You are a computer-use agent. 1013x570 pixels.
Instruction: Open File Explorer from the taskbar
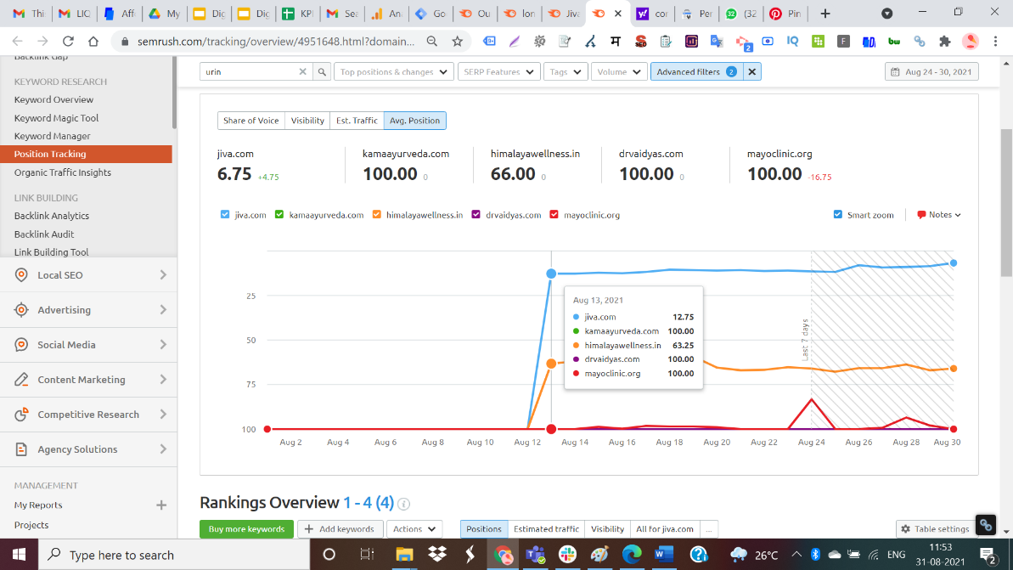point(404,555)
